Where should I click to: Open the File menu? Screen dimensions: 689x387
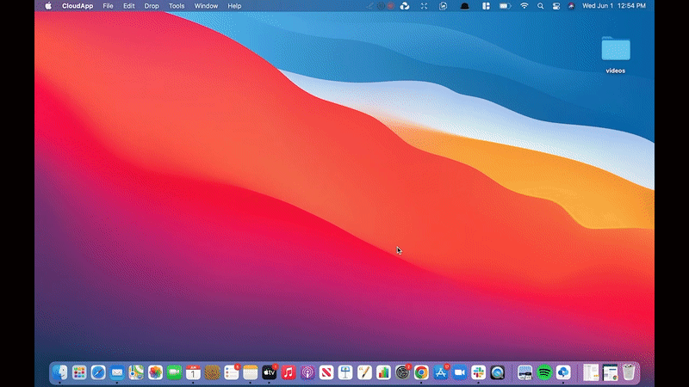(x=108, y=6)
